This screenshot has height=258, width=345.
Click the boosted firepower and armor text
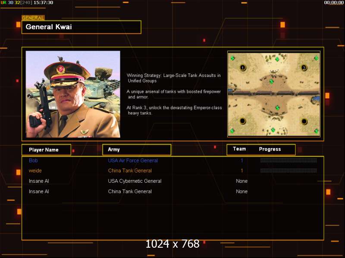tap(174, 94)
